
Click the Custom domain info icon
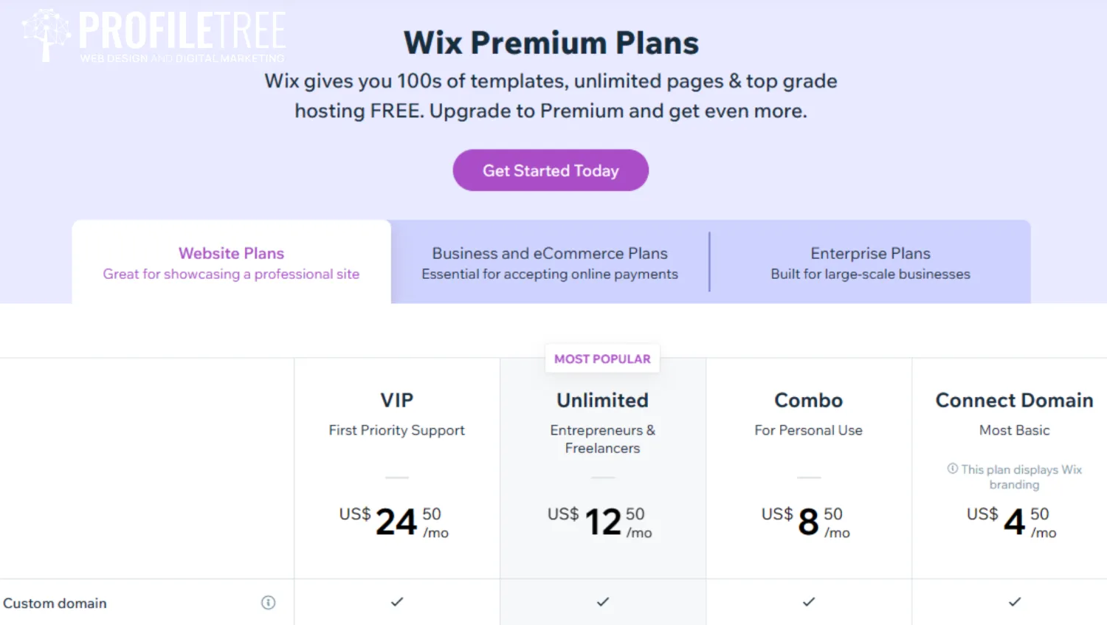269,603
